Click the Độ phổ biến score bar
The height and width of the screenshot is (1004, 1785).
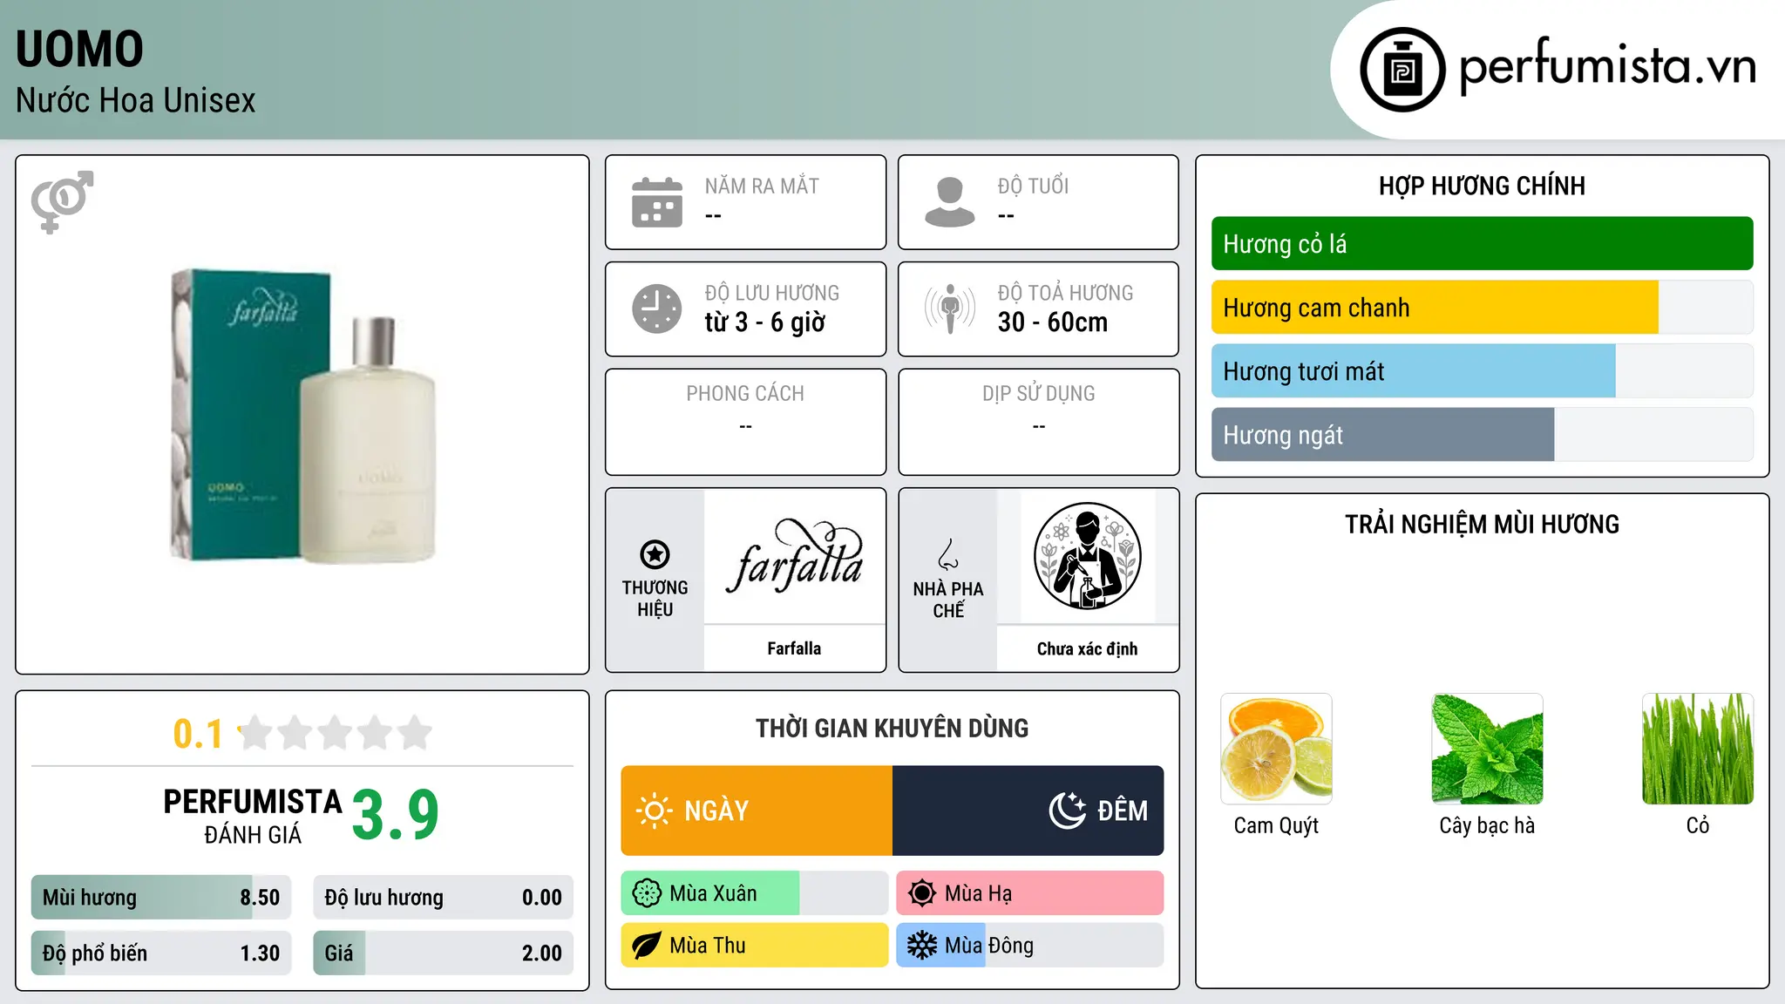pyautogui.click(x=161, y=953)
